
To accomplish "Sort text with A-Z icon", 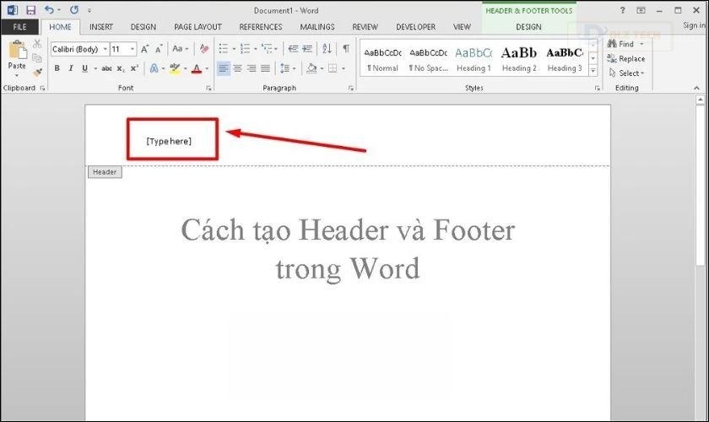I will pos(327,48).
